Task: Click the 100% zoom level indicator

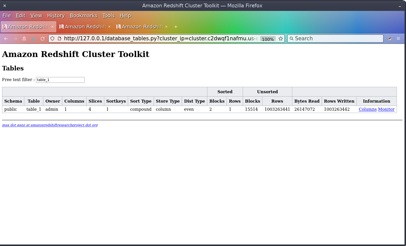Action: (268, 39)
